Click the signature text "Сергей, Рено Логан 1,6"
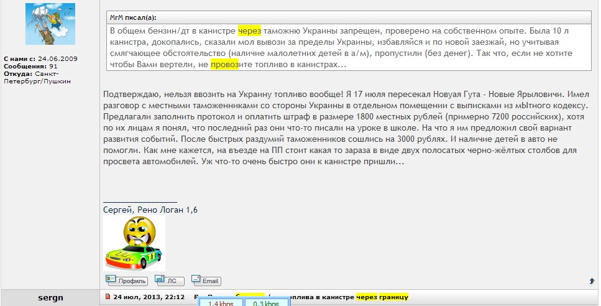Screen dimensions: 601x306 [x=150, y=210]
